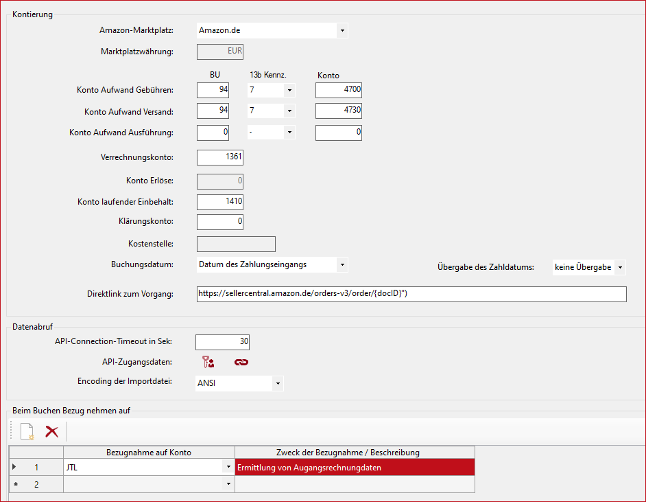This screenshot has height=502, width=646.
Task: Click the chain link icon beside API-Zugangsdaten
Action: 241,363
